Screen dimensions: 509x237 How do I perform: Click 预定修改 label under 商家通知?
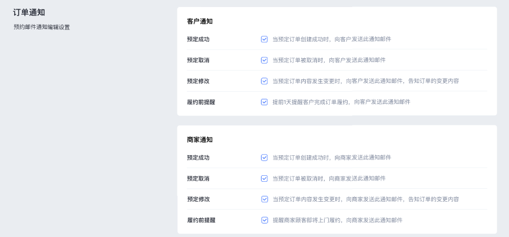199,199
